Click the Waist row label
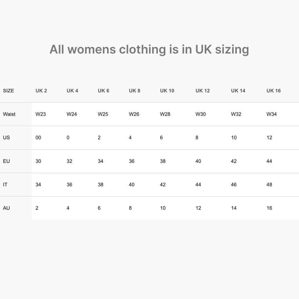The image size is (299, 299). click(x=9, y=114)
